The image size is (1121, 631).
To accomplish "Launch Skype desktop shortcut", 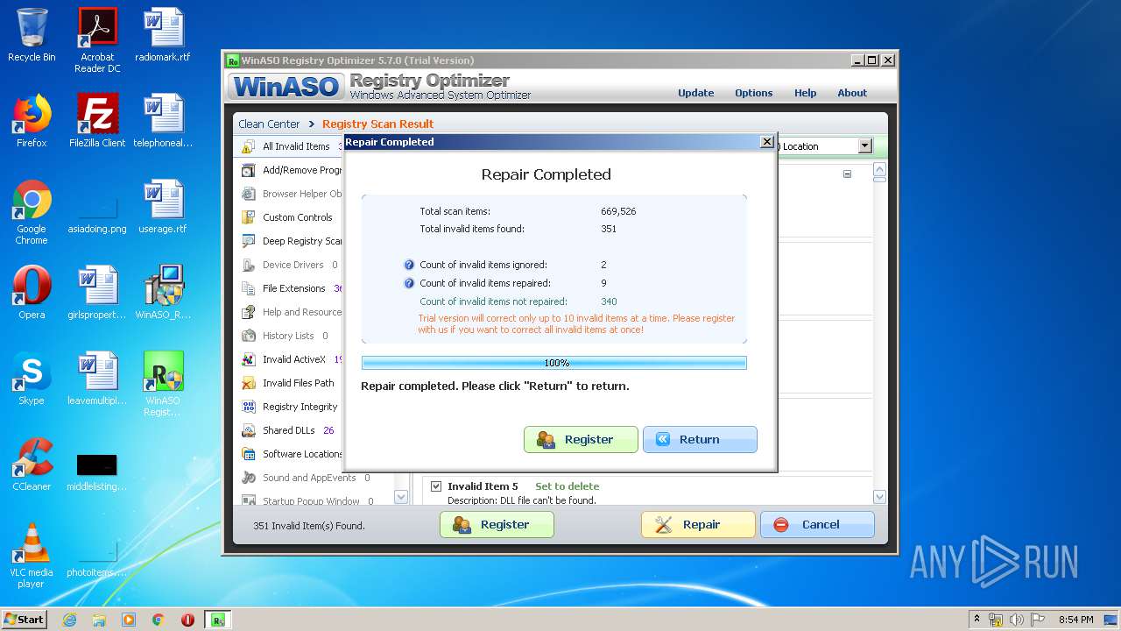I will (32, 379).
